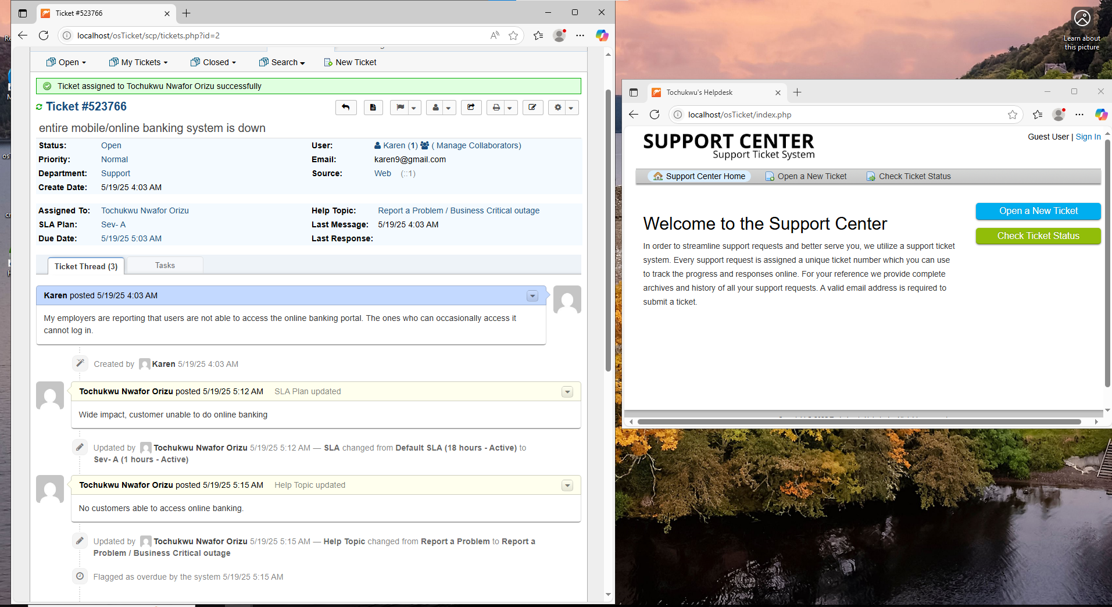1112x607 pixels.
Task: Add ticket page to favorites star icon
Action: tap(513, 35)
